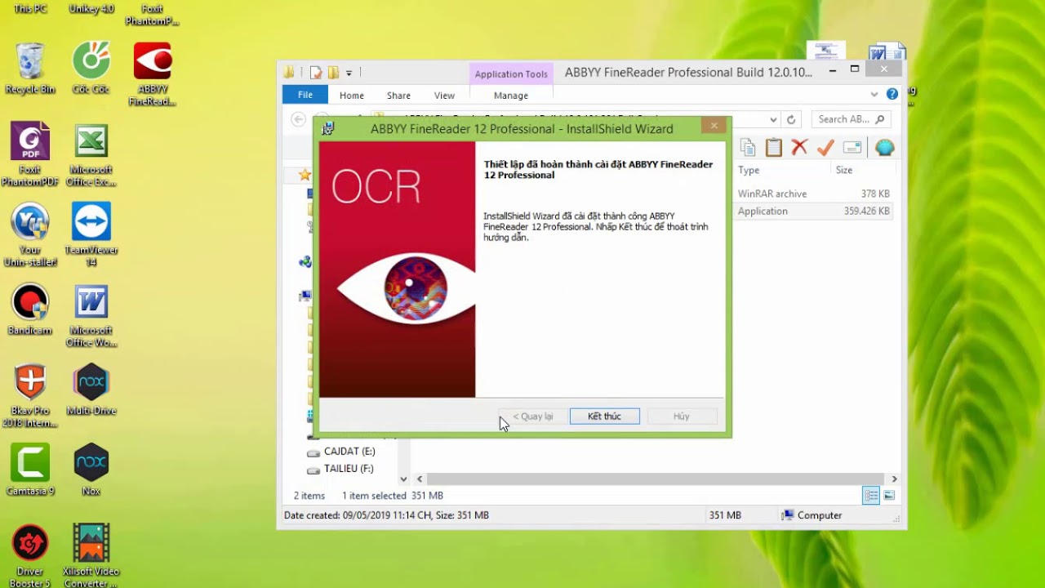1045x588 pixels.
Task: Click the quick access properties icon in title bar
Action: [315, 73]
